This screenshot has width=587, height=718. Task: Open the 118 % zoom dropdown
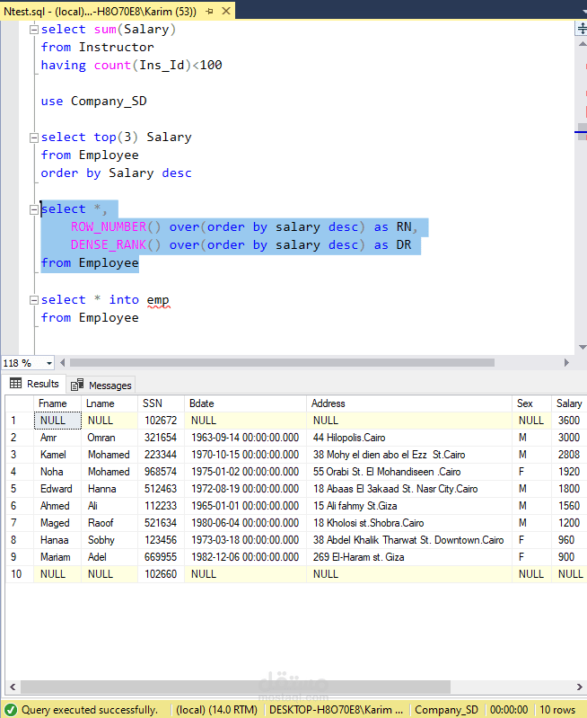pyautogui.click(x=49, y=363)
